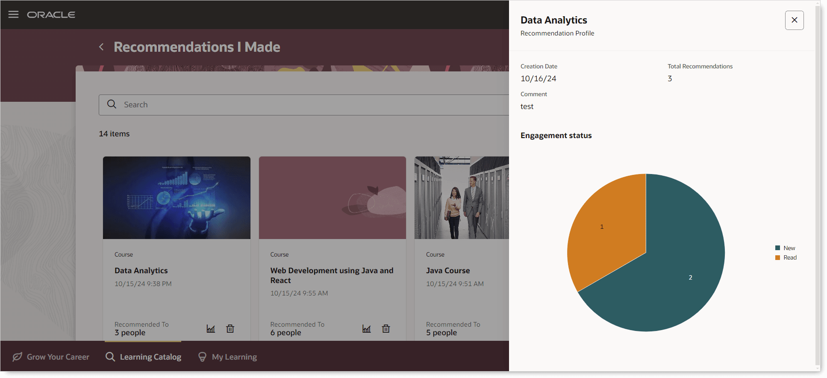827x378 pixels.
Task: Click the Engagement status heading
Action: [556, 136]
